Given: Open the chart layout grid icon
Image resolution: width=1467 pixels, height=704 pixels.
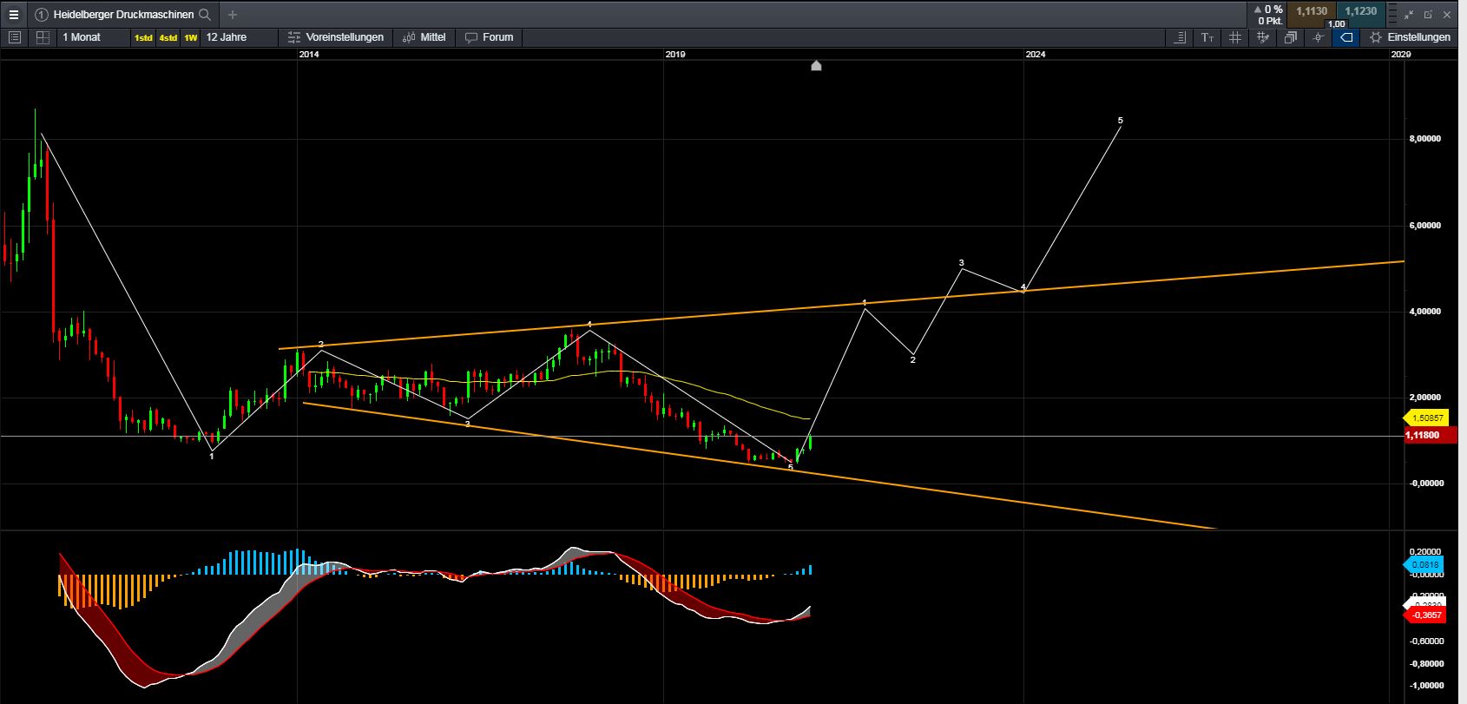Looking at the screenshot, I should [43, 37].
